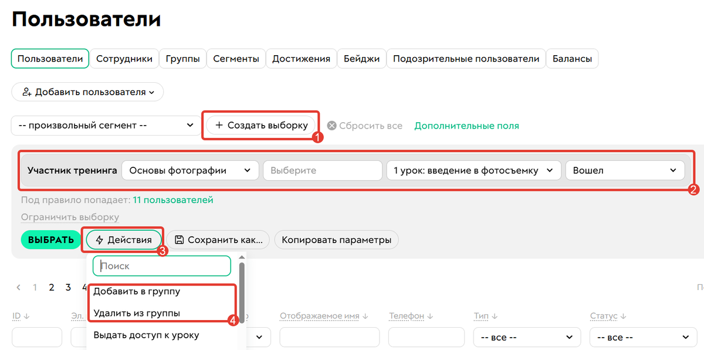Click the left chevron in pagination
The height and width of the screenshot is (350, 704).
tap(18, 287)
